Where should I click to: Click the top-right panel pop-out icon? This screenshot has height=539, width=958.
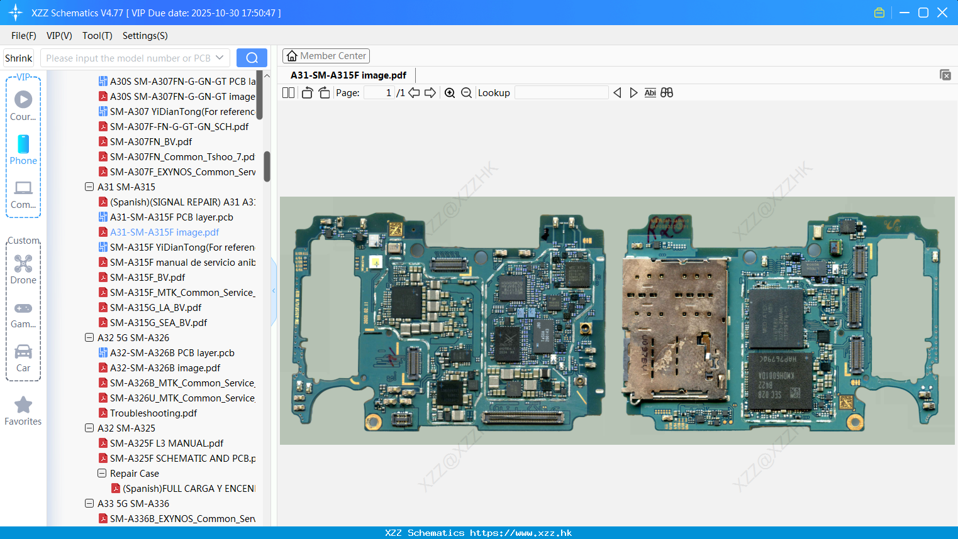pos(945,75)
